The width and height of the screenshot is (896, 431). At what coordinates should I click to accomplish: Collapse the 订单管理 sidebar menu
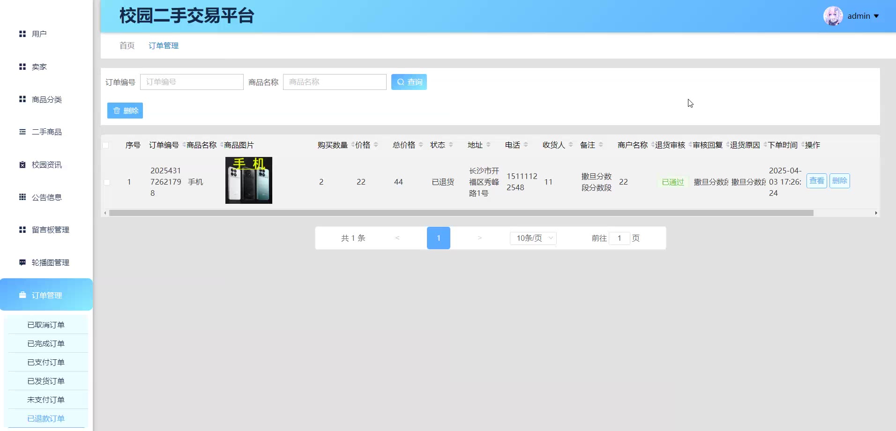46,295
